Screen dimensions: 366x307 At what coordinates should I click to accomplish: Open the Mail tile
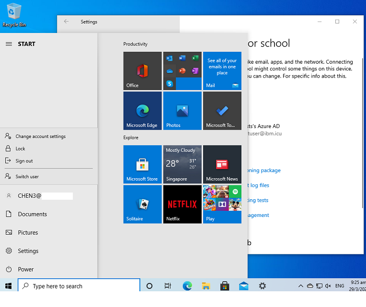222,71
